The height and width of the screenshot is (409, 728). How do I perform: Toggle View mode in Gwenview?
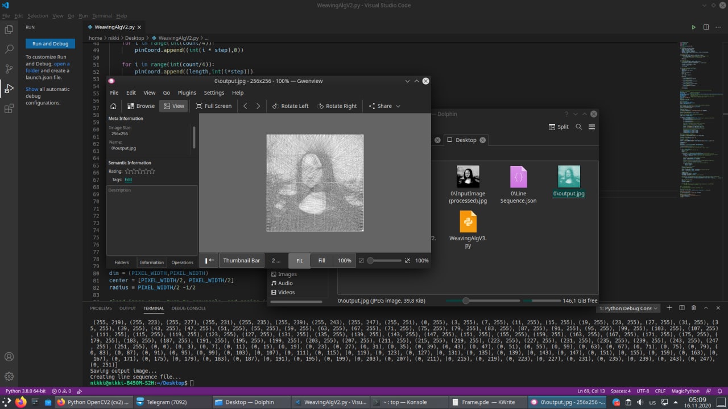(173, 106)
